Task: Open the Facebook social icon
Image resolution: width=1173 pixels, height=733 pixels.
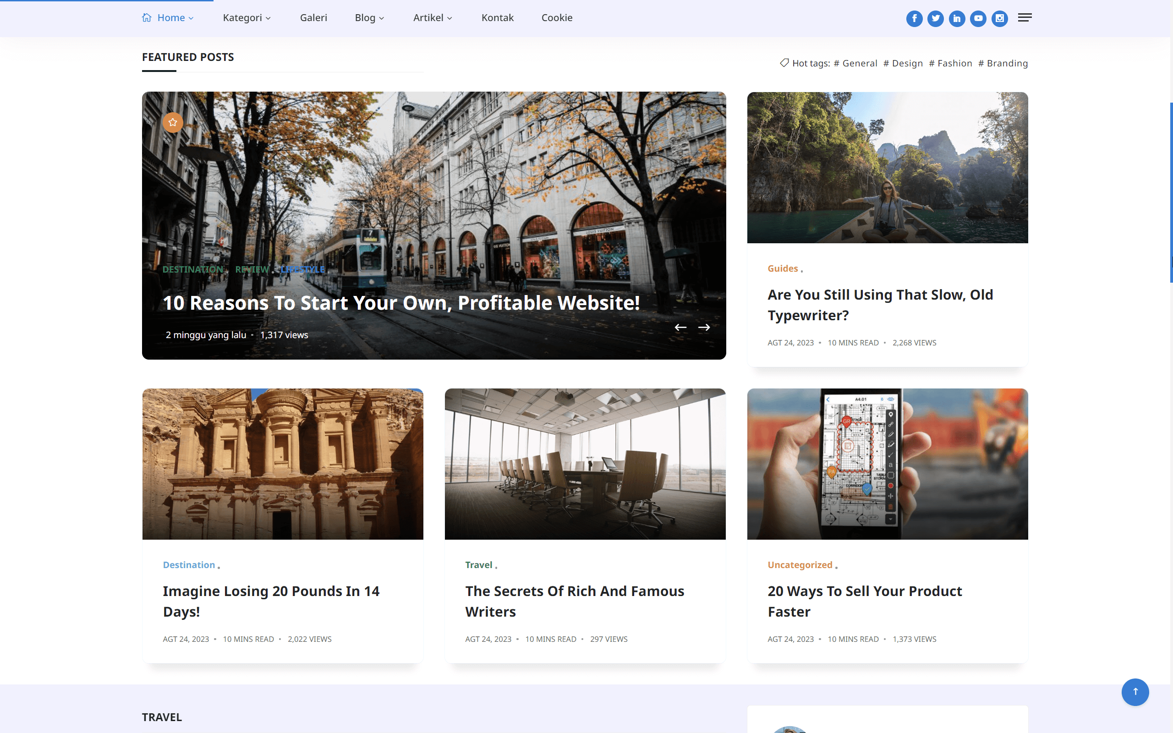Action: [914, 18]
